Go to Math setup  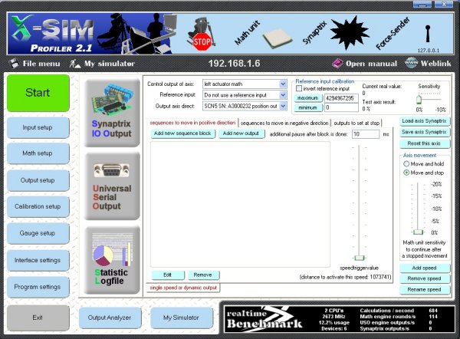tap(38, 153)
